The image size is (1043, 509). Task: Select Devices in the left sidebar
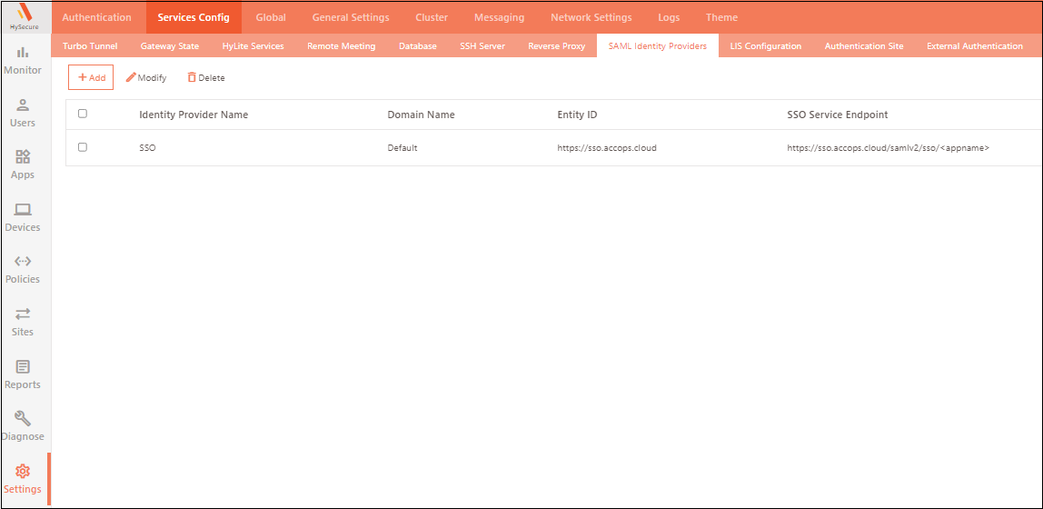[x=23, y=217]
